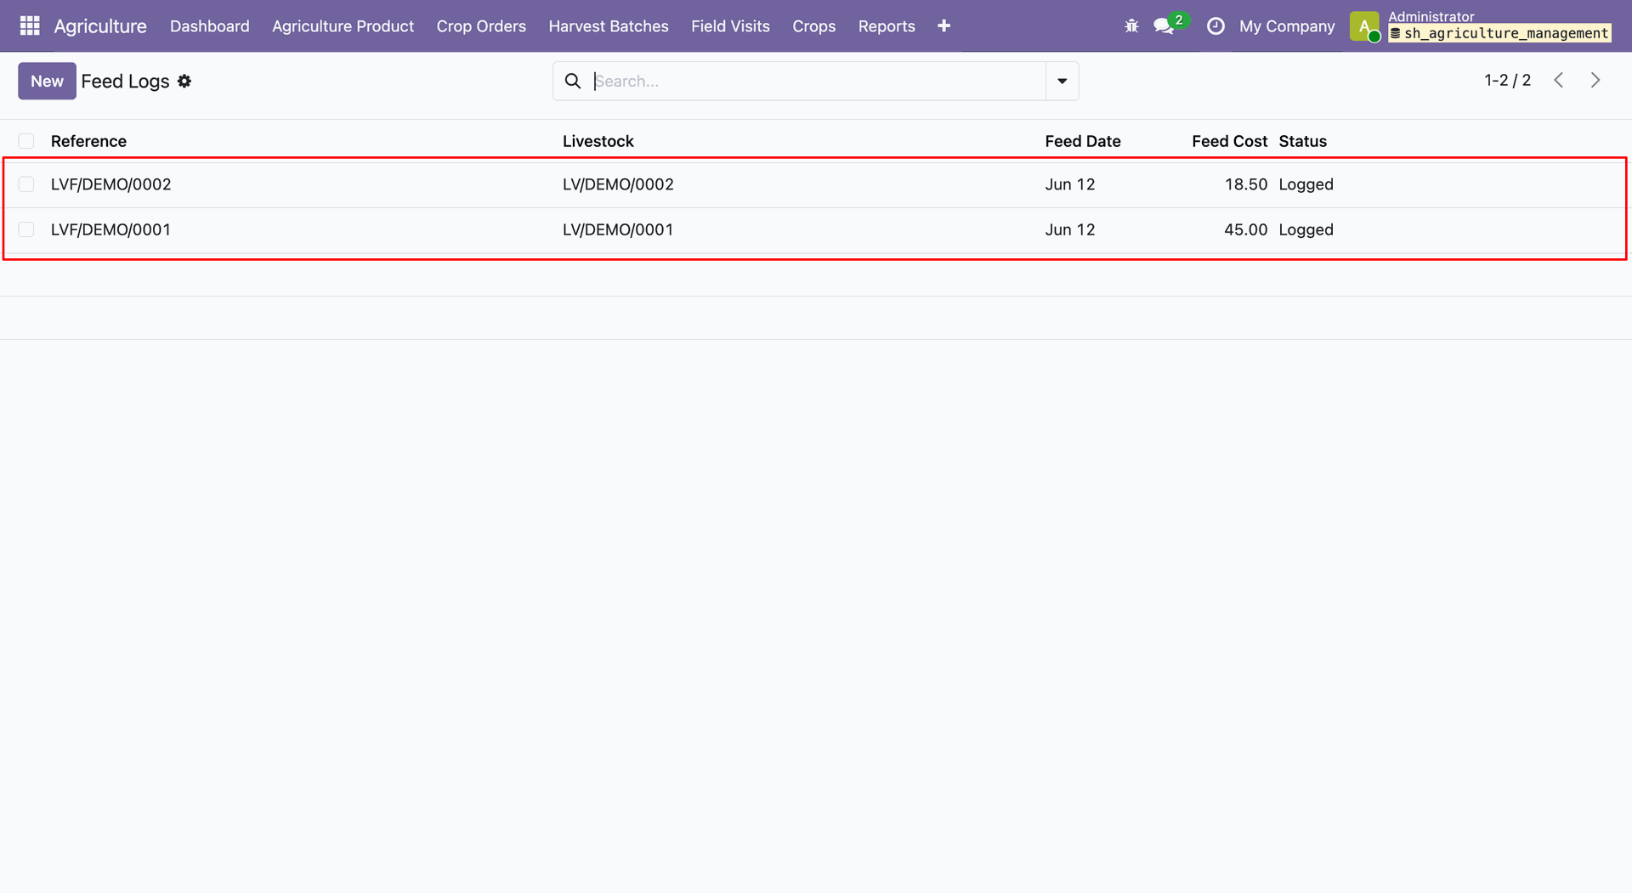
Task: Click the search magnifier icon
Action: tap(573, 81)
